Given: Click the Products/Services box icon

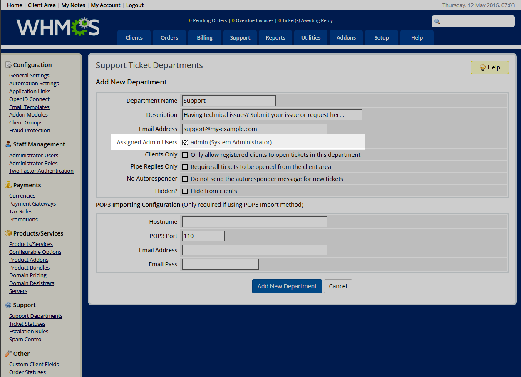Looking at the screenshot, I should (8, 233).
